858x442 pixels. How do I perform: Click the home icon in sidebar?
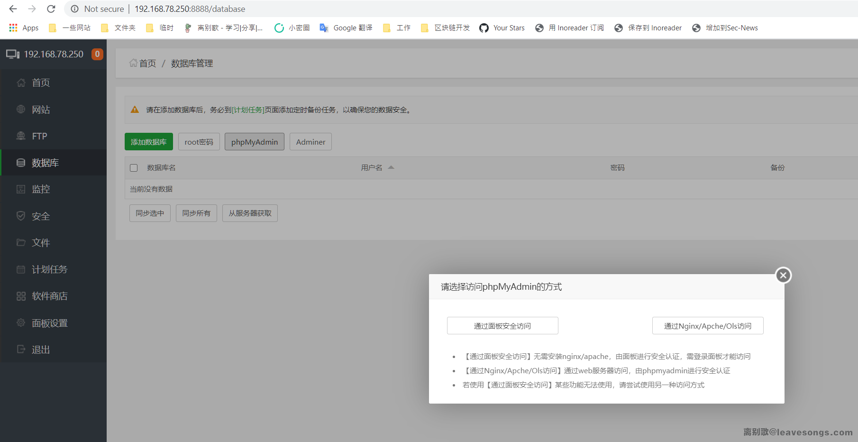[x=21, y=83]
